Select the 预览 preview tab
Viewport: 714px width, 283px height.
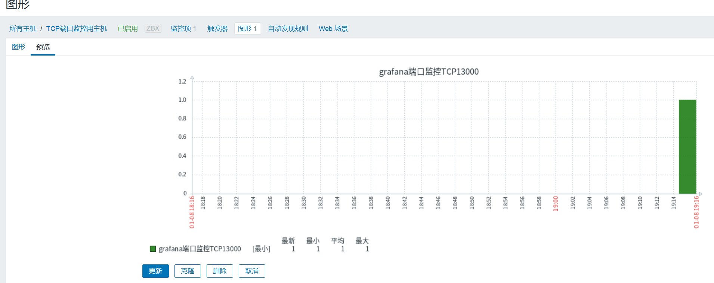coord(43,47)
